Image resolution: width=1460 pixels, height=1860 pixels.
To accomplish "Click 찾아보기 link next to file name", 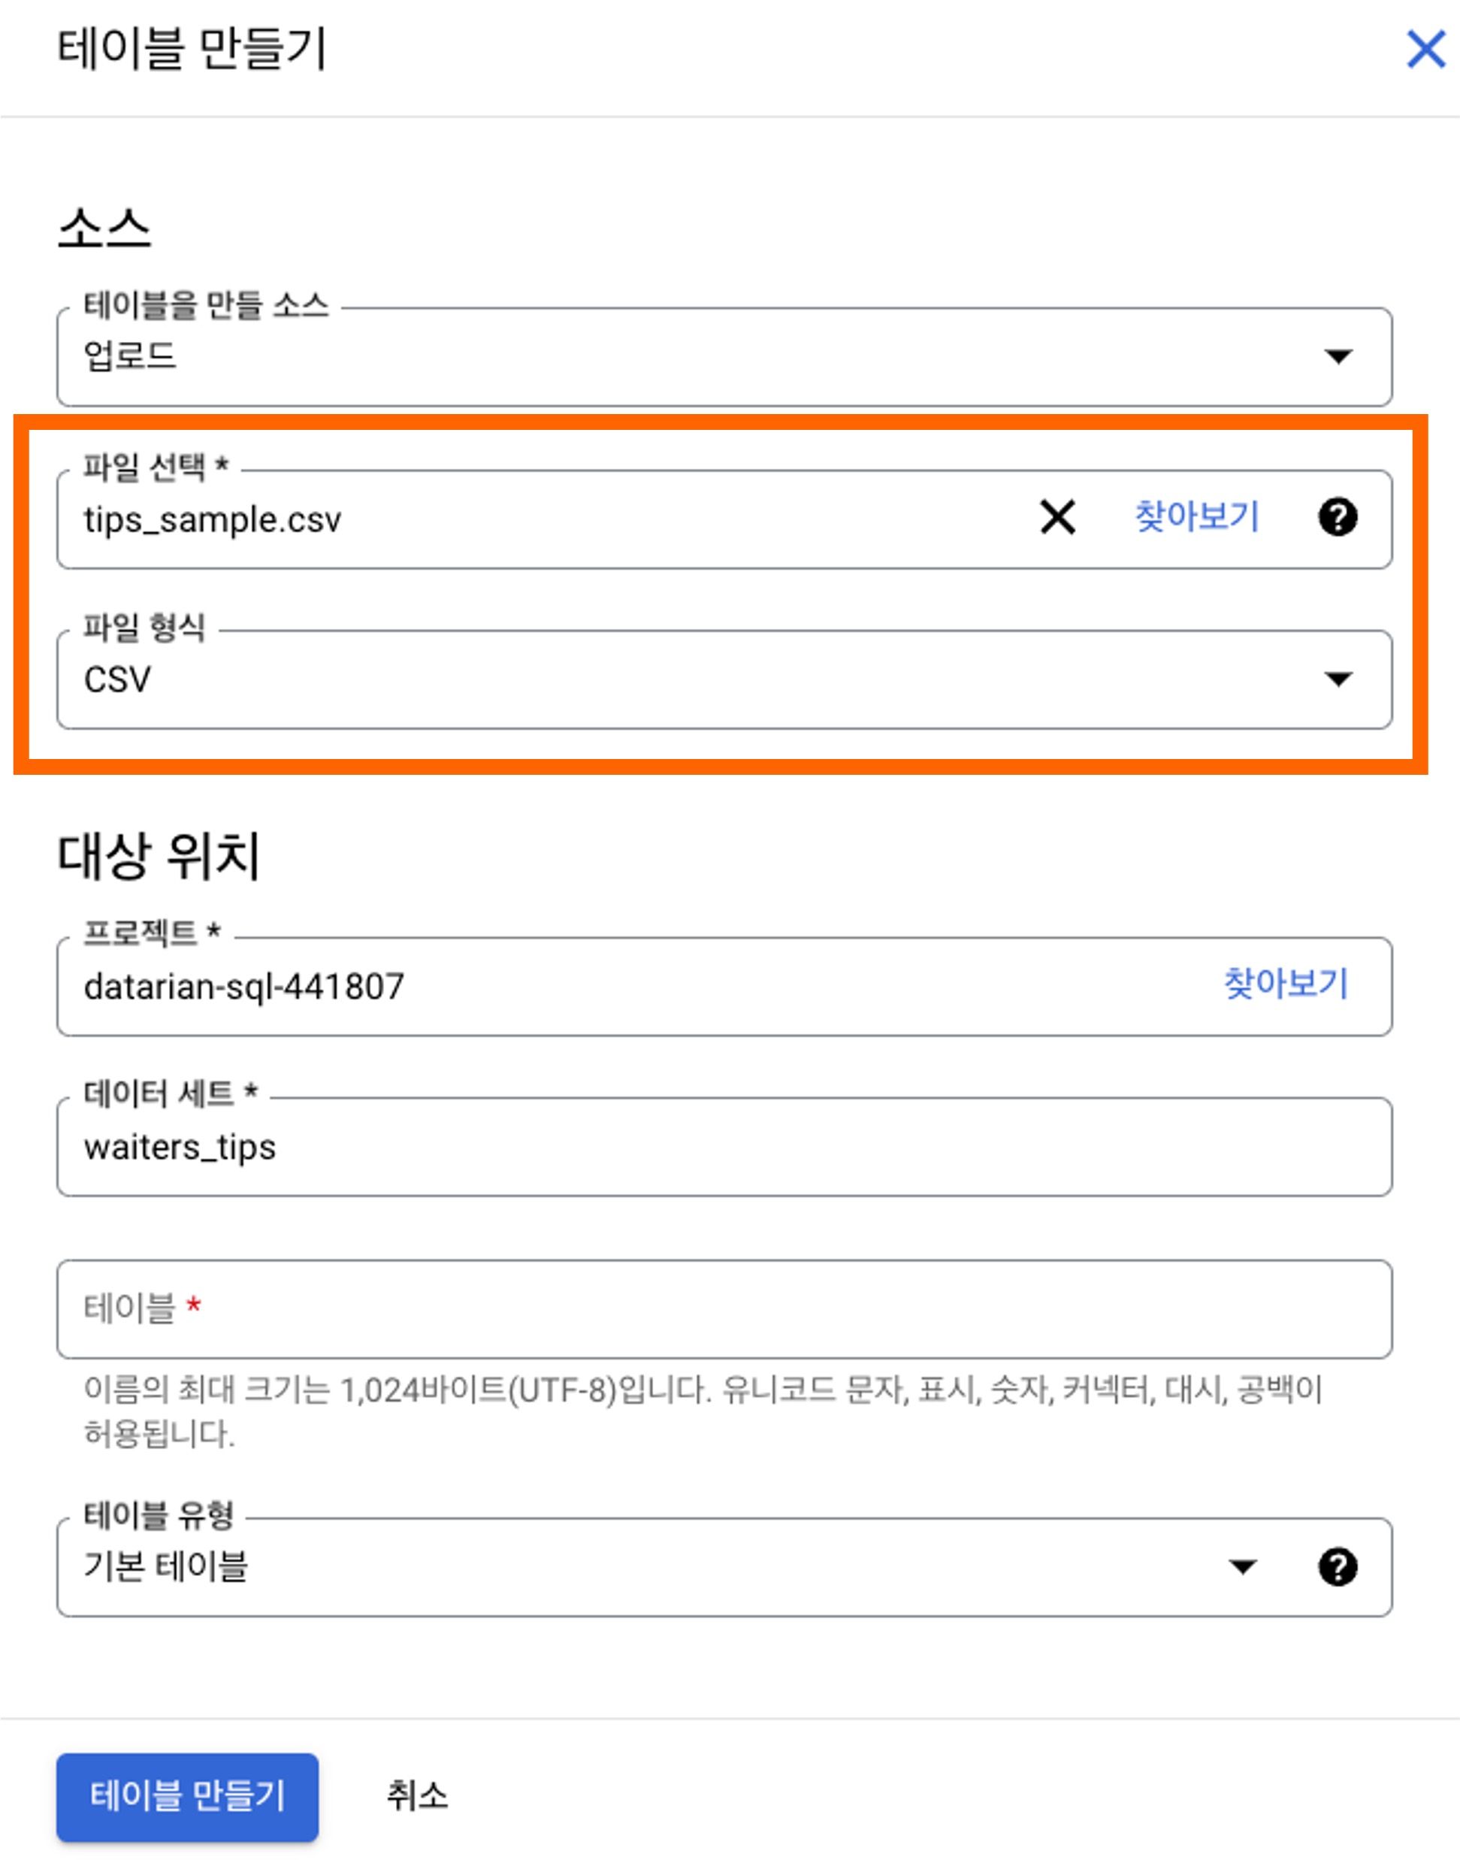I will coord(1197,517).
